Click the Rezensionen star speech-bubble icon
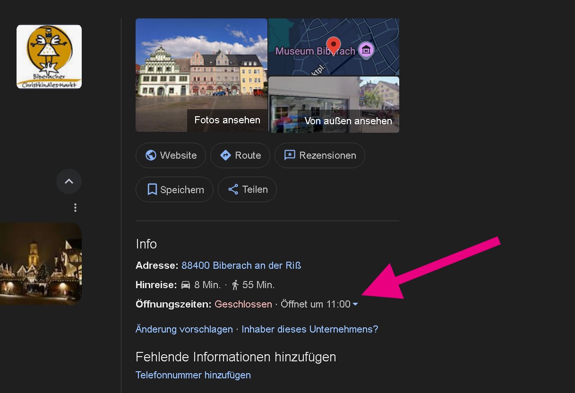 [290, 155]
